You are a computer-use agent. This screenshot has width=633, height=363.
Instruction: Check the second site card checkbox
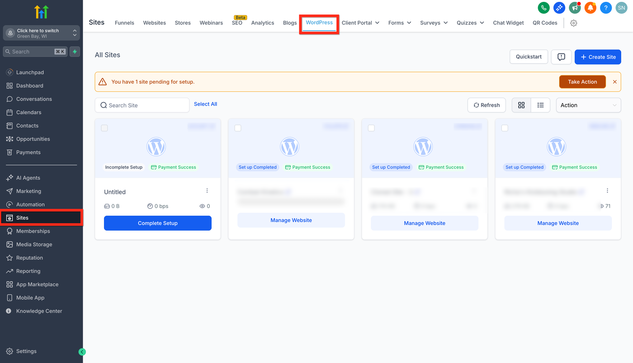tap(238, 128)
